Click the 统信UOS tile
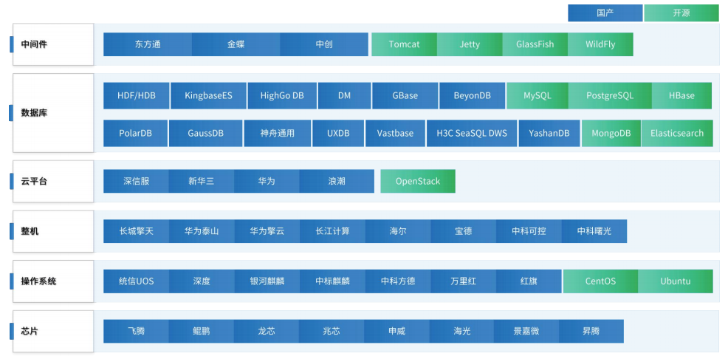The image size is (728, 359). [x=136, y=281]
